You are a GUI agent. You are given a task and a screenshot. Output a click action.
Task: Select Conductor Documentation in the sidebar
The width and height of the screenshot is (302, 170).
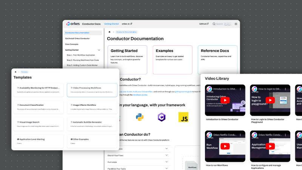point(83,33)
